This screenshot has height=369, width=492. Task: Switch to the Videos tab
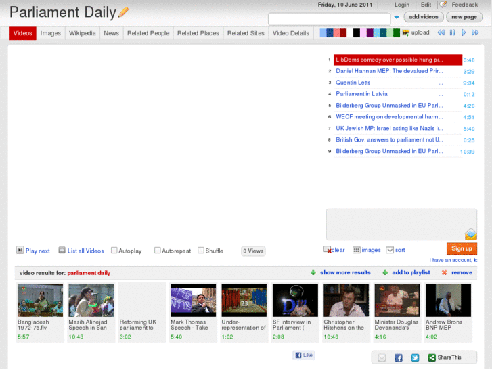22,33
